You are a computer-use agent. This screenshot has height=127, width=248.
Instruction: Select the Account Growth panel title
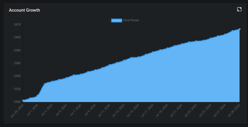click(24, 10)
